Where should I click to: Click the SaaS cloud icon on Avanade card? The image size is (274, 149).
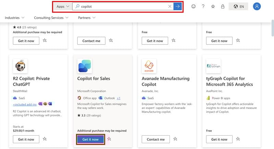click(x=144, y=98)
